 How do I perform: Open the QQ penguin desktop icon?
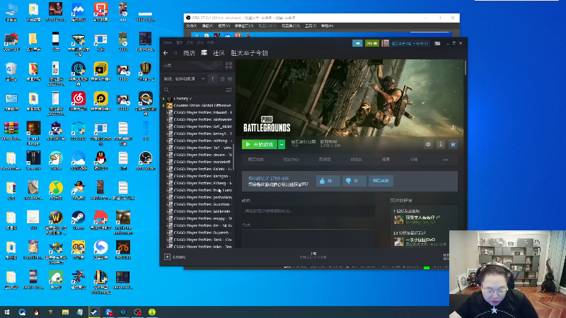tap(100, 160)
